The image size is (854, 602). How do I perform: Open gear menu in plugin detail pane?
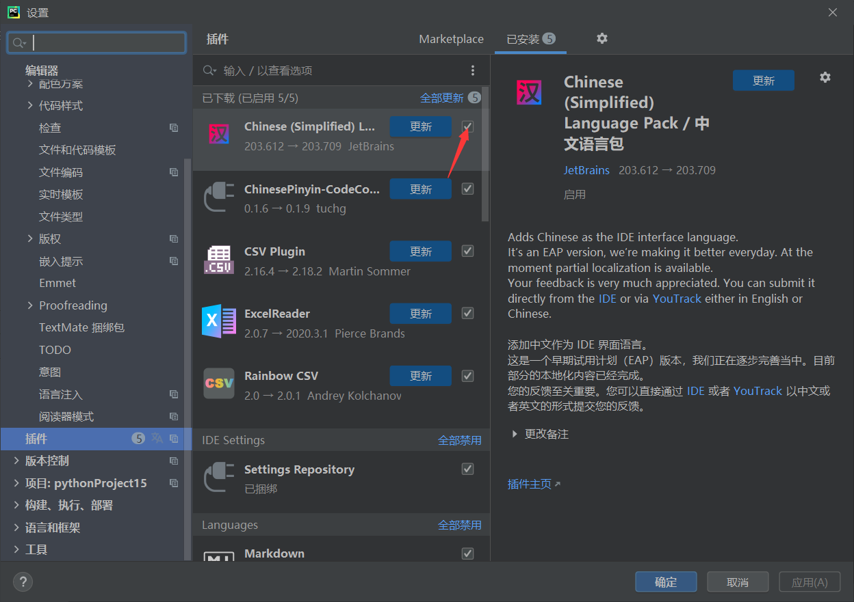tap(825, 77)
